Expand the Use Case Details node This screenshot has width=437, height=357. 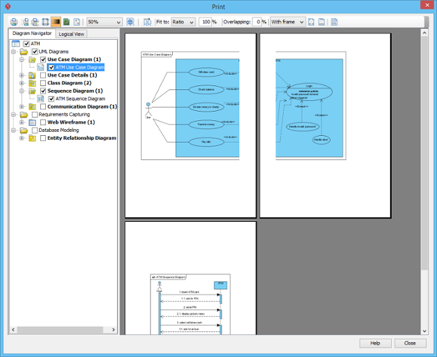pos(22,75)
